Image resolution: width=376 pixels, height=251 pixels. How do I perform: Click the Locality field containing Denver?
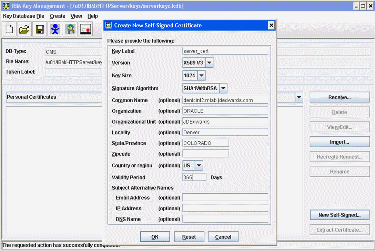pyautogui.click(x=225, y=132)
